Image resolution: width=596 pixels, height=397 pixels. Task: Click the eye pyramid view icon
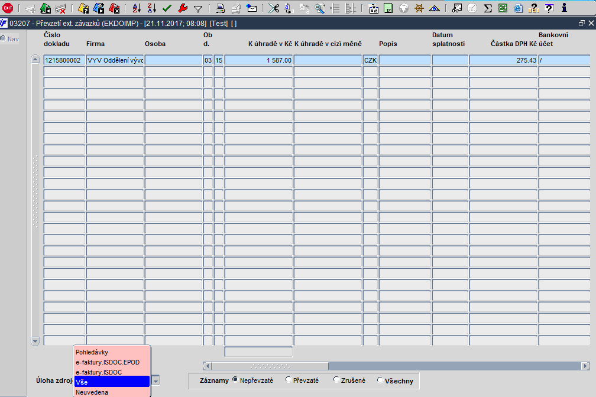435,8
